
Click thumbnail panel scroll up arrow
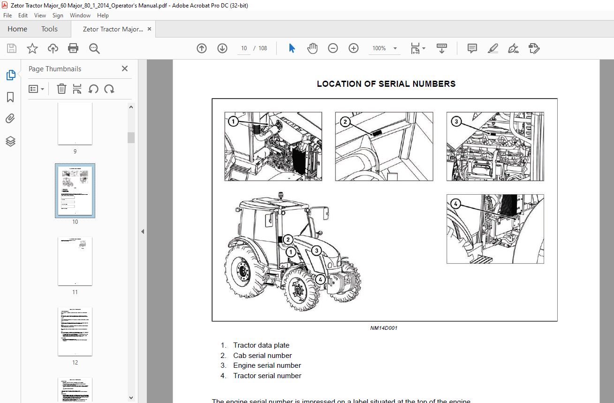pos(131,107)
